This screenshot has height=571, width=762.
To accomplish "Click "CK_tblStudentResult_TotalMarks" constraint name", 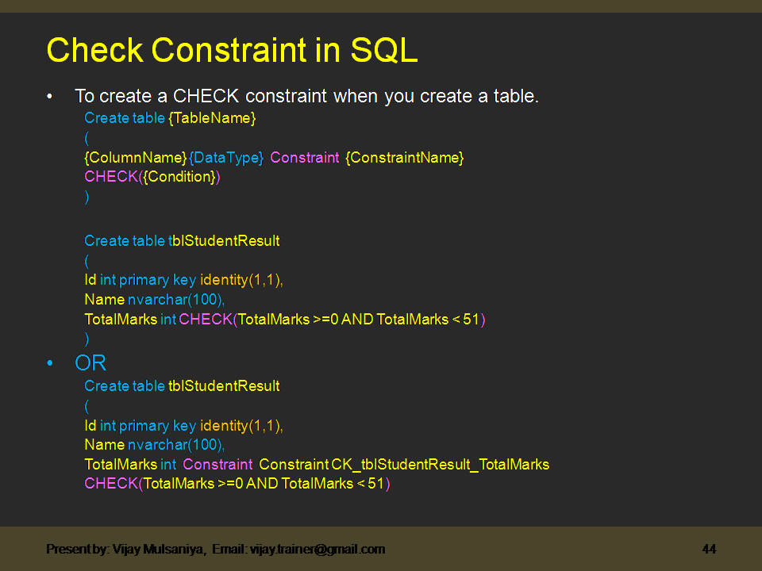I will pos(441,465).
